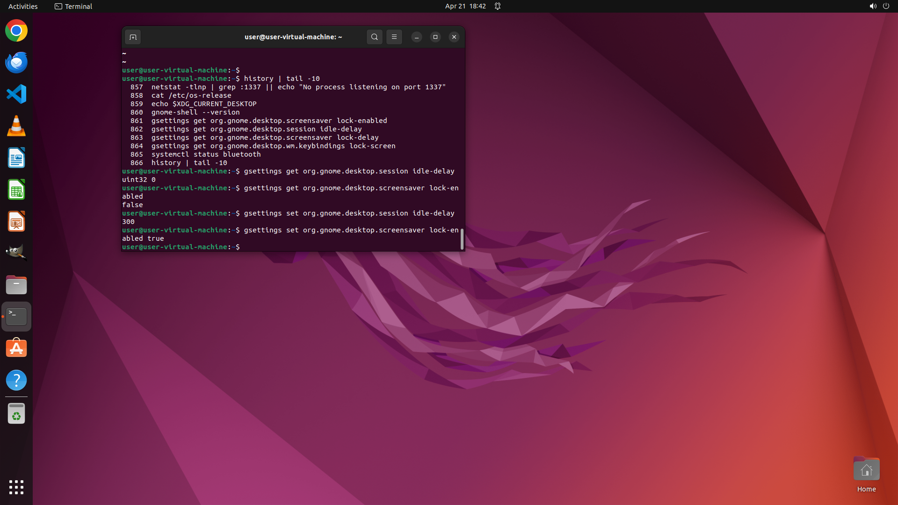Click the Activities overview button
The width and height of the screenshot is (898, 505).
pos(23,6)
